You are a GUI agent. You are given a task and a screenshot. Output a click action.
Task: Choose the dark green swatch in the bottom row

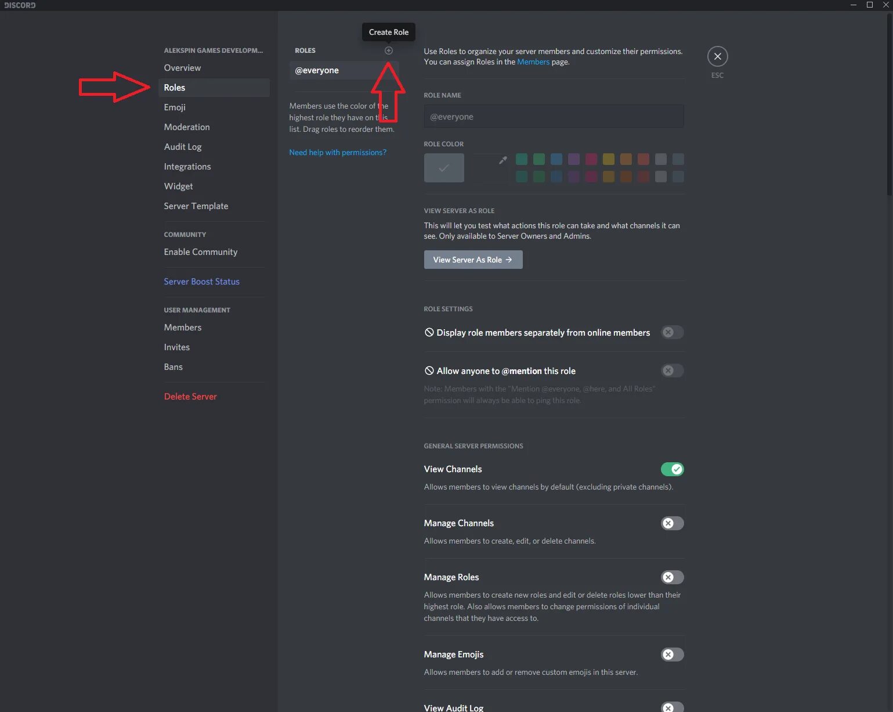pos(539,177)
